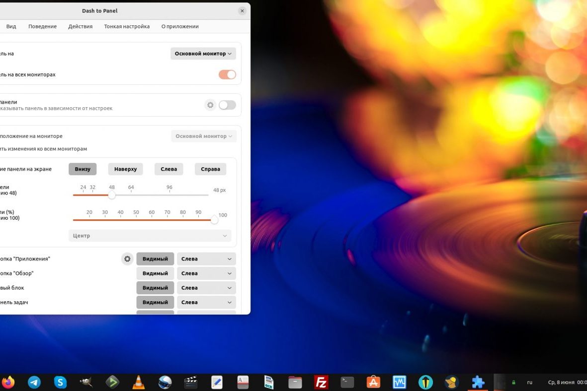Screen dimensions: 587x391
Task: Start GIMP from the panel
Action: [x=85, y=382]
